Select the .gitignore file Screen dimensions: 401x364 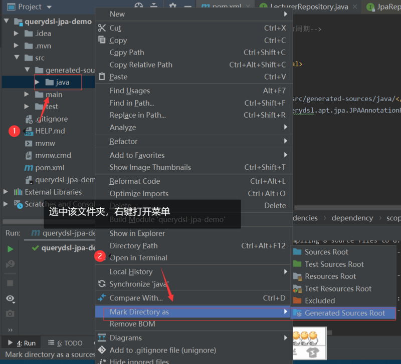(52, 119)
